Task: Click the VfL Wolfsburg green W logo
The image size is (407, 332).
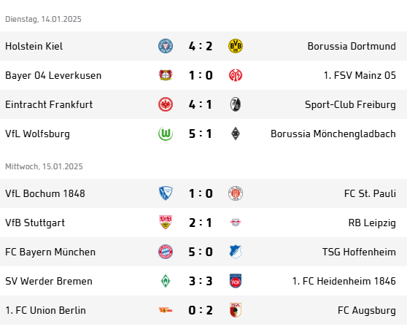Action: point(166,134)
